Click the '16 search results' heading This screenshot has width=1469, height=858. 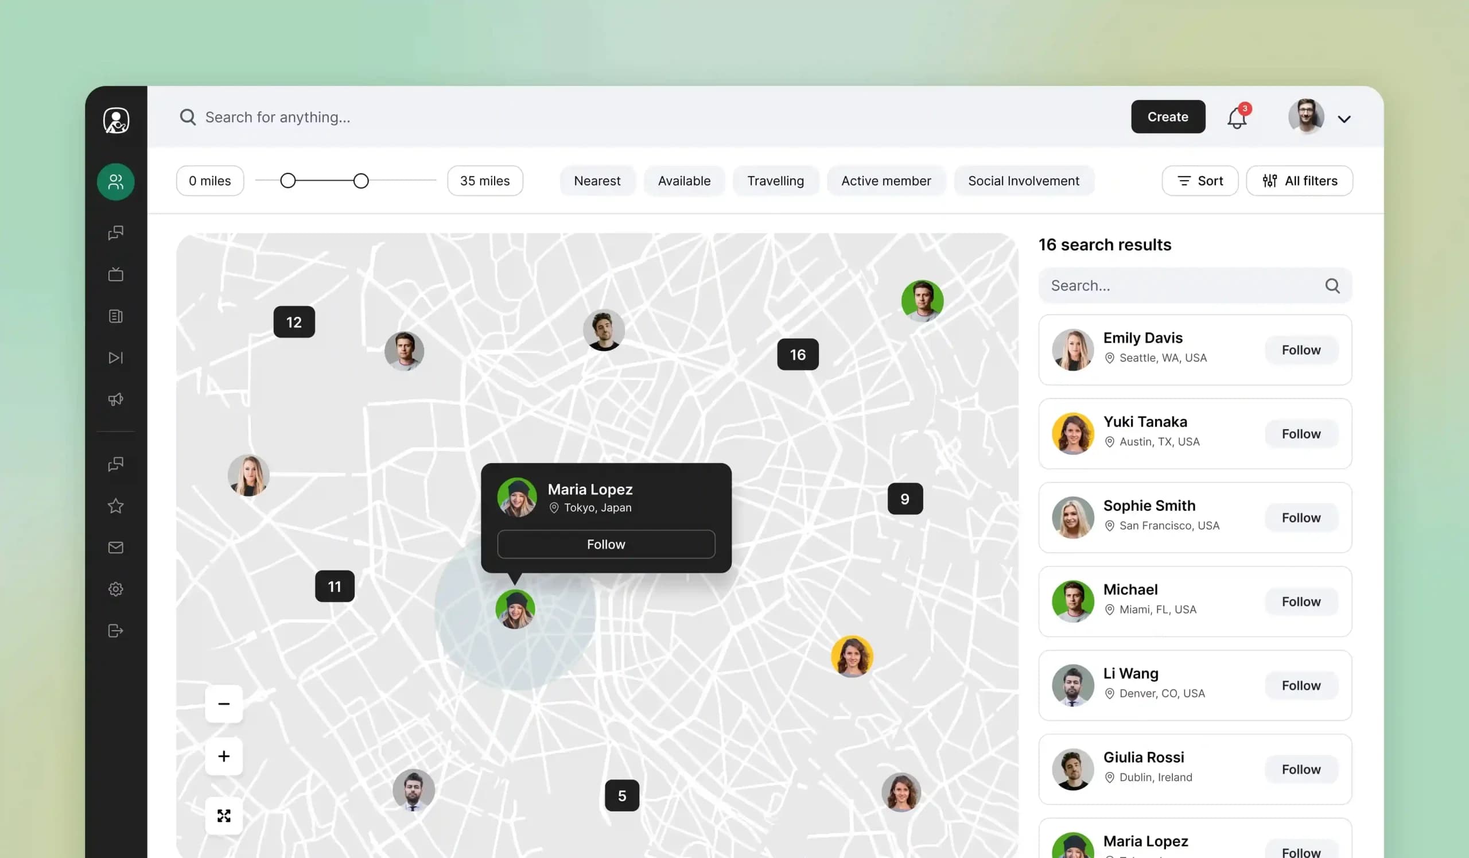click(1105, 245)
